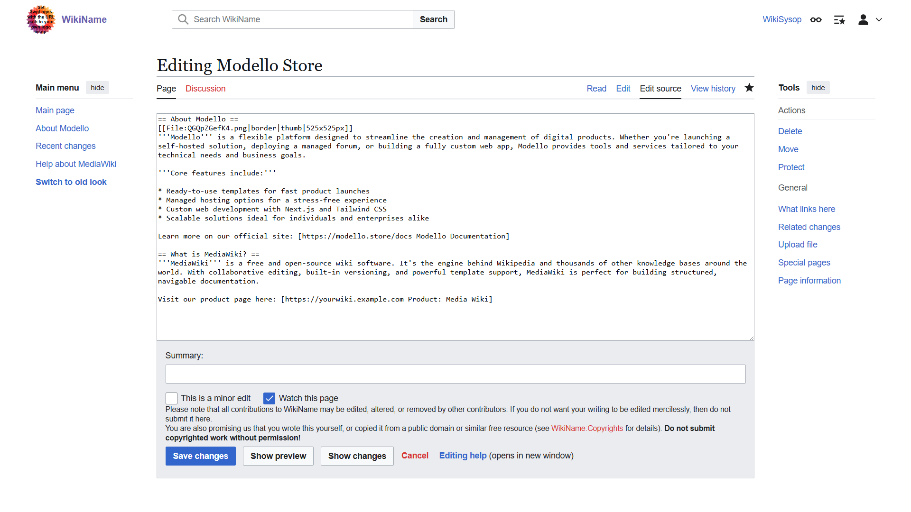Open the watchlist icon in header
The image size is (911, 512).
839,20
